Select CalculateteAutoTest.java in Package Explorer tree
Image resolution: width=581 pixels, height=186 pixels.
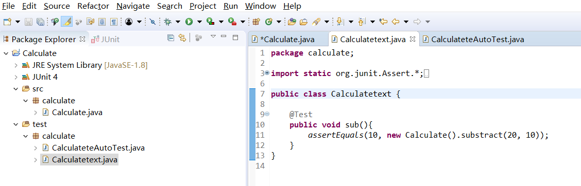click(98, 148)
